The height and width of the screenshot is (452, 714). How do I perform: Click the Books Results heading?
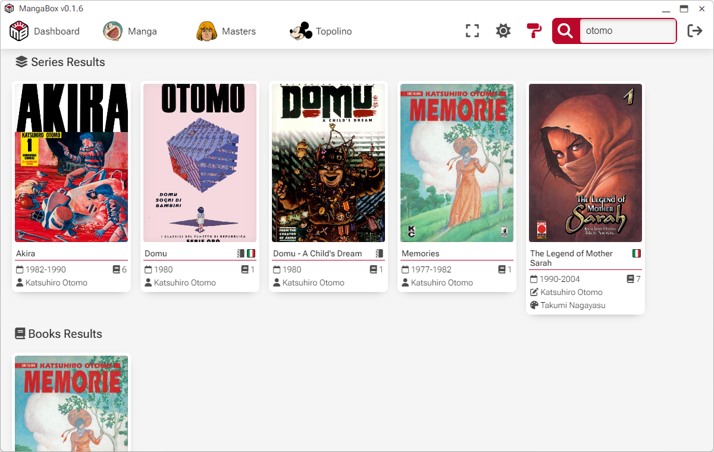(65, 334)
